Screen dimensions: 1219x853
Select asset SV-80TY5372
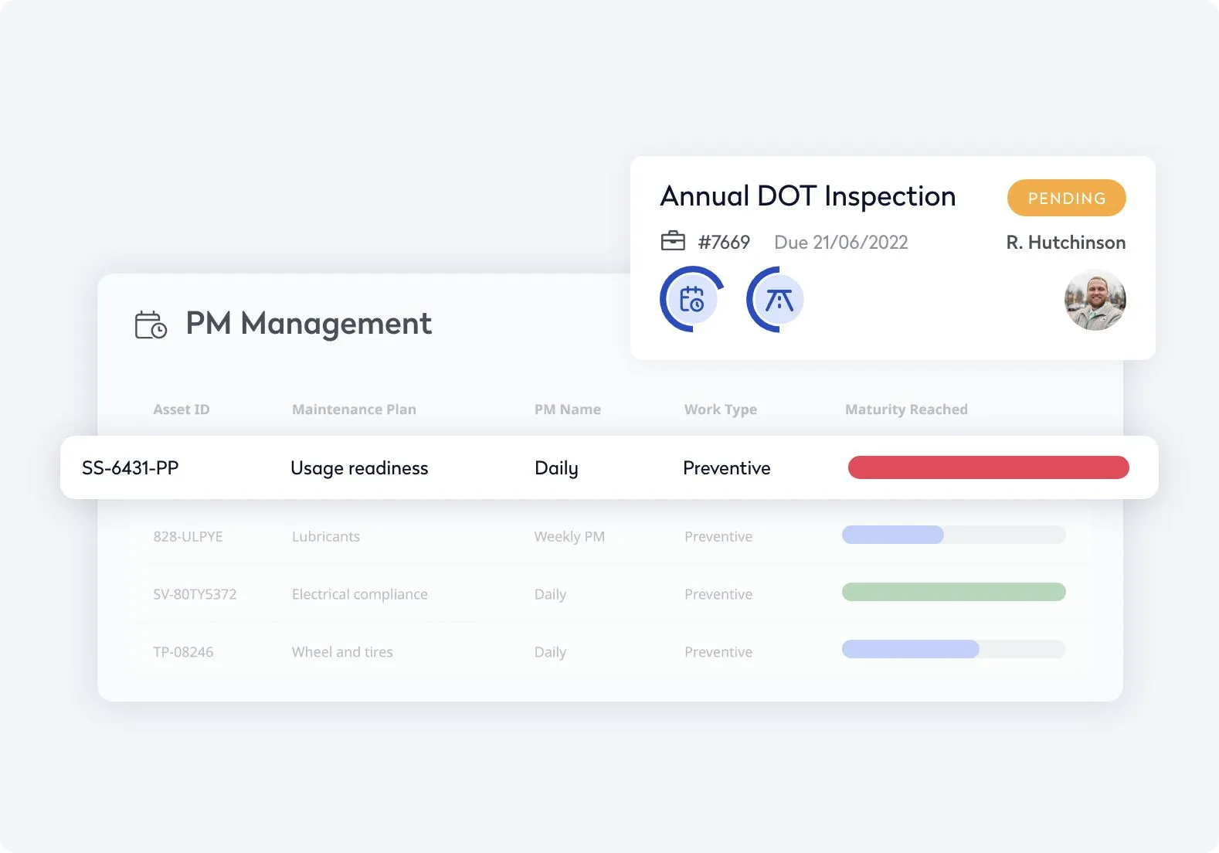(195, 594)
